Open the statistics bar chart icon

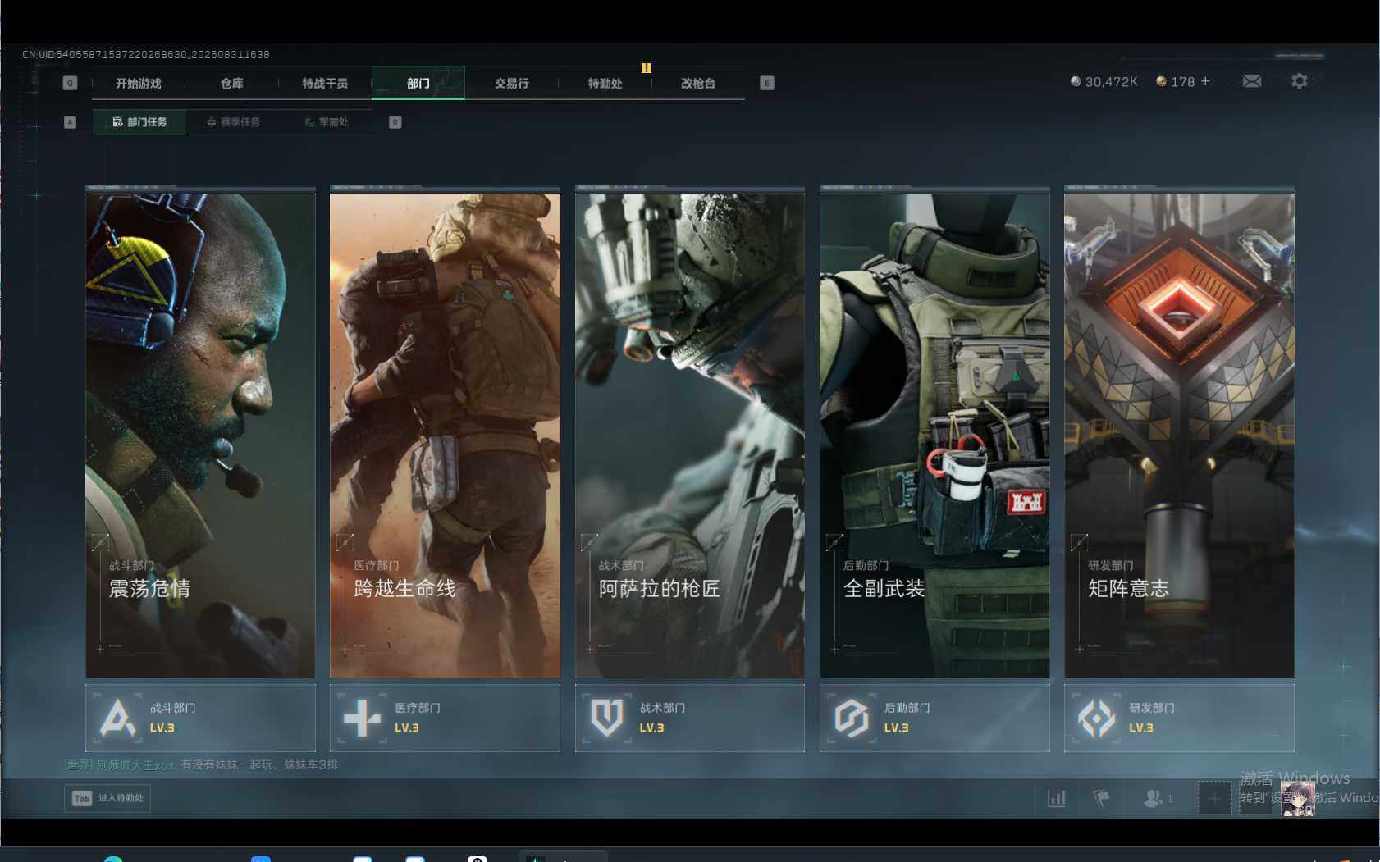pyautogui.click(x=1057, y=798)
